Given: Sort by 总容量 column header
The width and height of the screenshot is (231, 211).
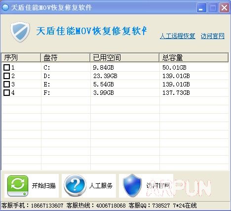Looking at the screenshot, I should tap(194, 58).
